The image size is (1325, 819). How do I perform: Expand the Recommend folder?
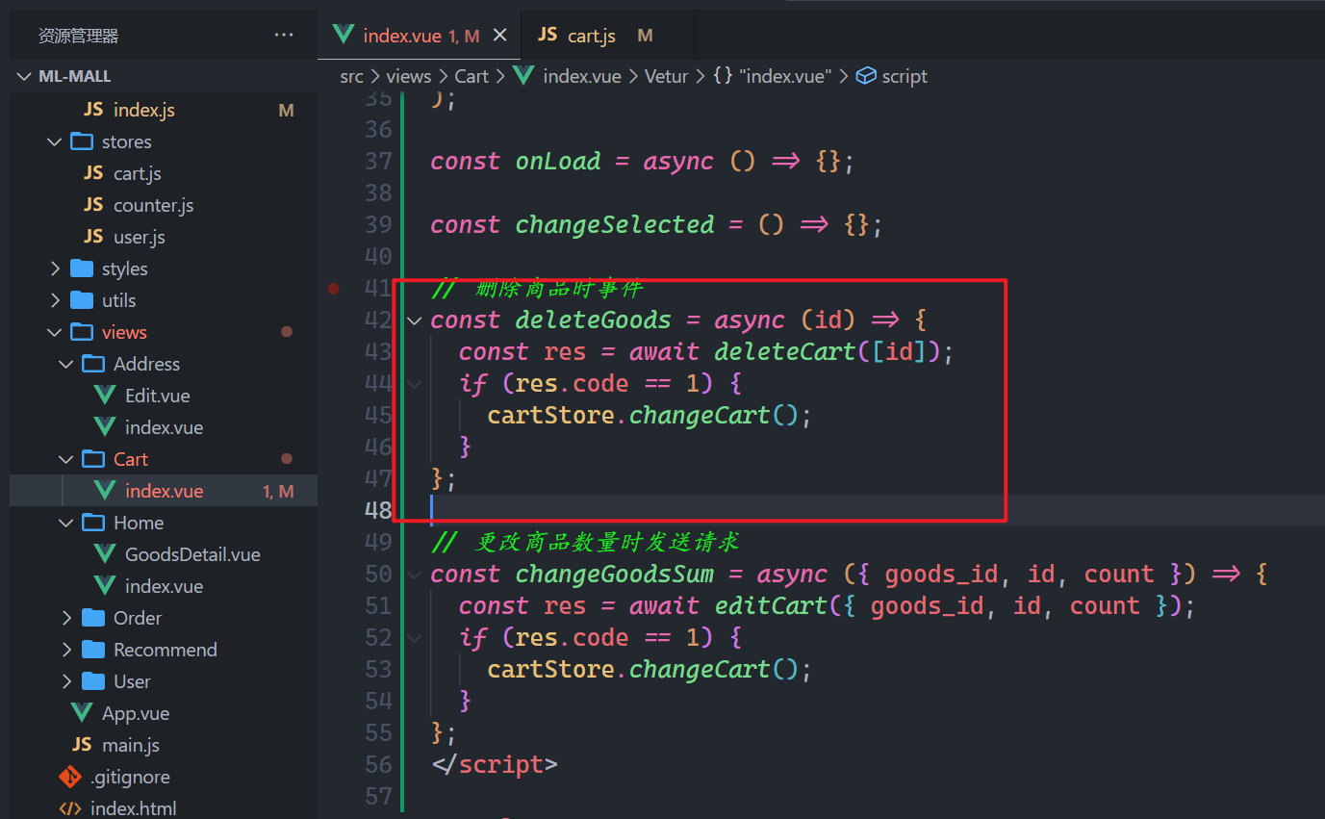pos(66,650)
